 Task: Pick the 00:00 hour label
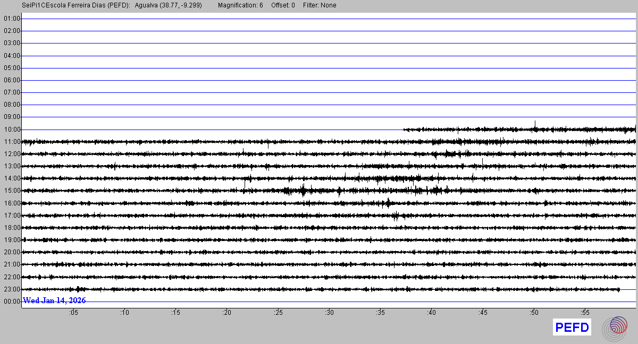coord(11,302)
